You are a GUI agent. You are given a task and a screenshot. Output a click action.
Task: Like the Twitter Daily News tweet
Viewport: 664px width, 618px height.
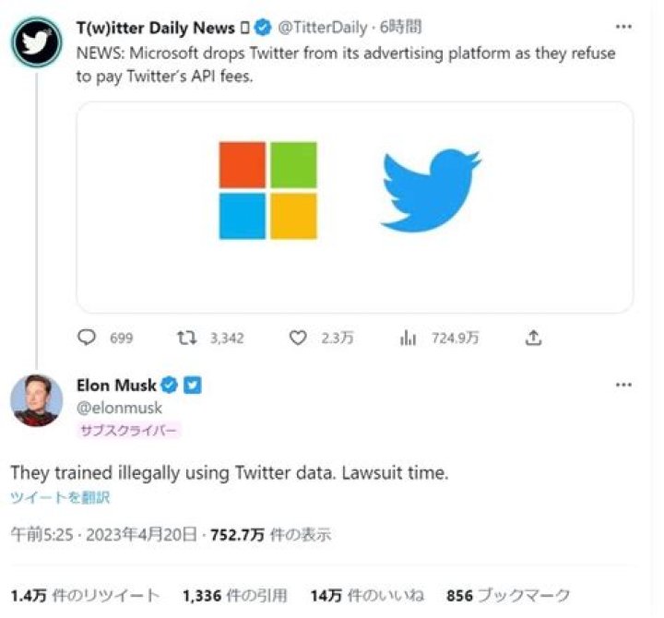[298, 339]
